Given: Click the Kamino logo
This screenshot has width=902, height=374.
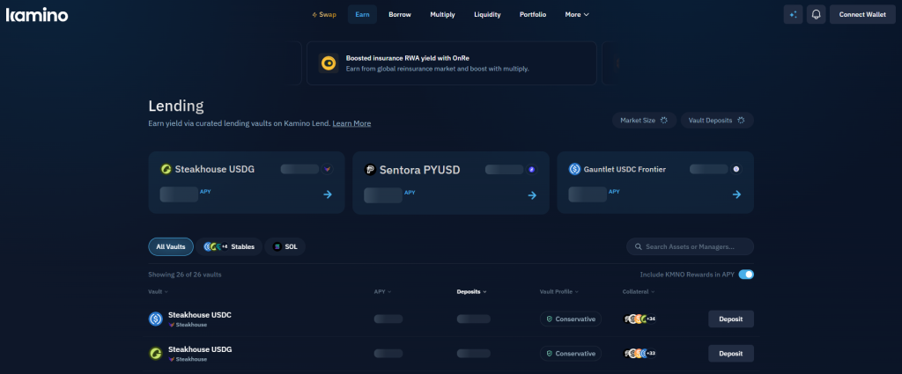Looking at the screenshot, I should point(37,14).
